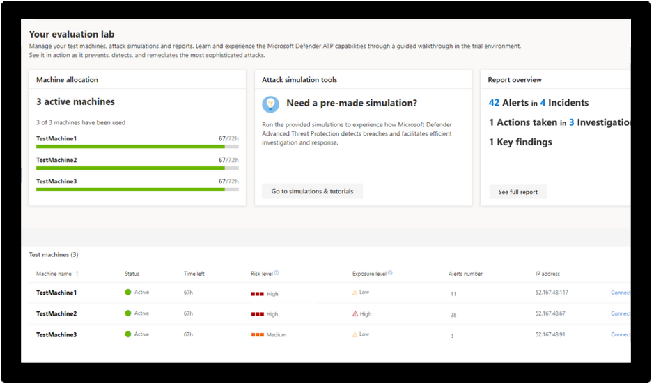Sort by the Alerts number column header
Viewport: 654px width, 385px height.
(465, 274)
